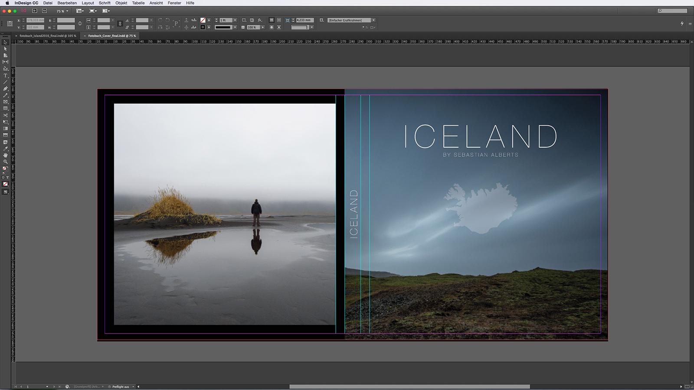
Task: Close the Fotobuch_Cover_final.indd tab
Action: (x=85, y=36)
